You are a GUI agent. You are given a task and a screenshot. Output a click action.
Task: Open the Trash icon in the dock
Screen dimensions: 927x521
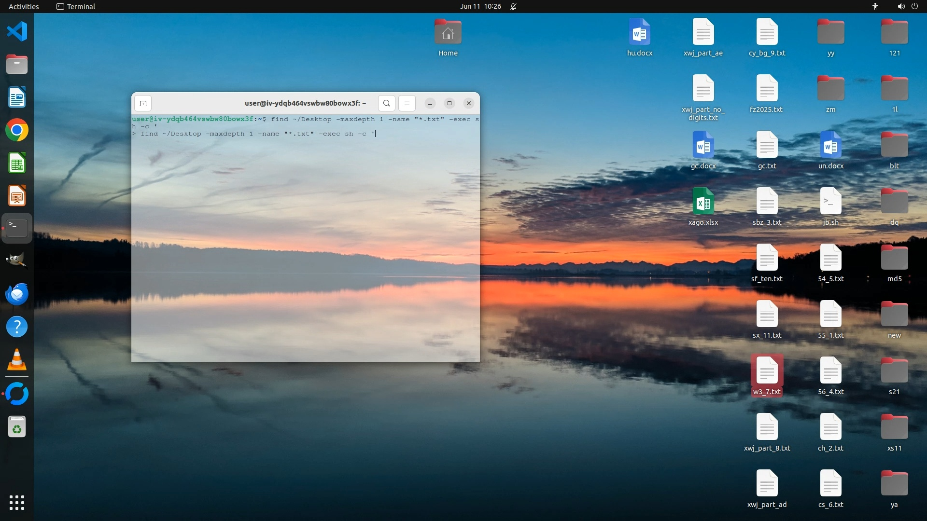coord(17,427)
